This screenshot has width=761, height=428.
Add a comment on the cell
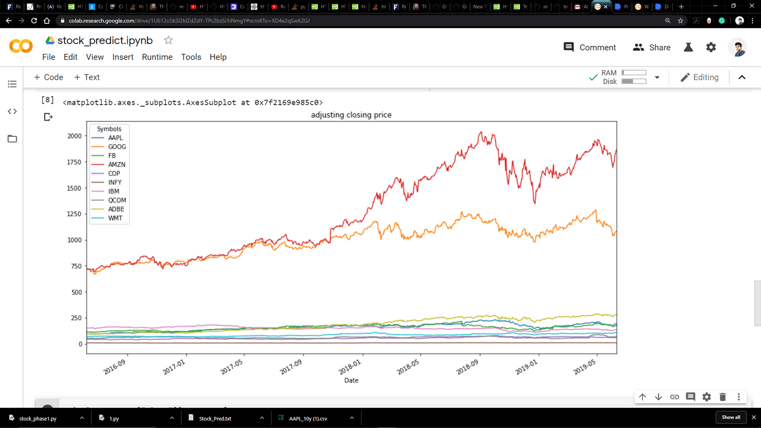(690, 397)
